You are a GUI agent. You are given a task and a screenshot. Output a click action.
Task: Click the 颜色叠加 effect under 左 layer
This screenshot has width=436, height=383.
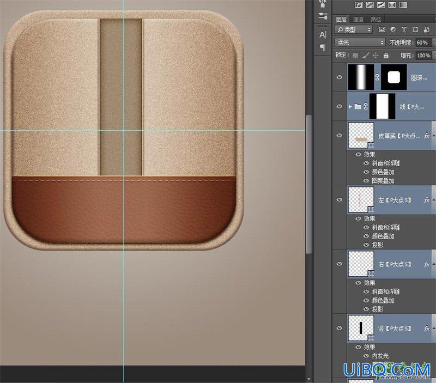pyautogui.click(x=383, y=236)
